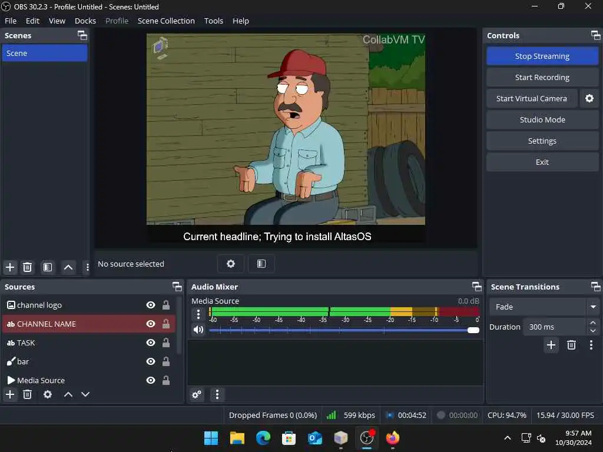Image resolution: width=603 pixels, height=452 pixels.
Task: Move source down in Sources list
Action: (85, 394)
